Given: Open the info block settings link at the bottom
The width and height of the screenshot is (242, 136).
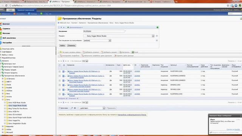Looking at the screenshot, I should pyautogui.click(x=132, y=115).
